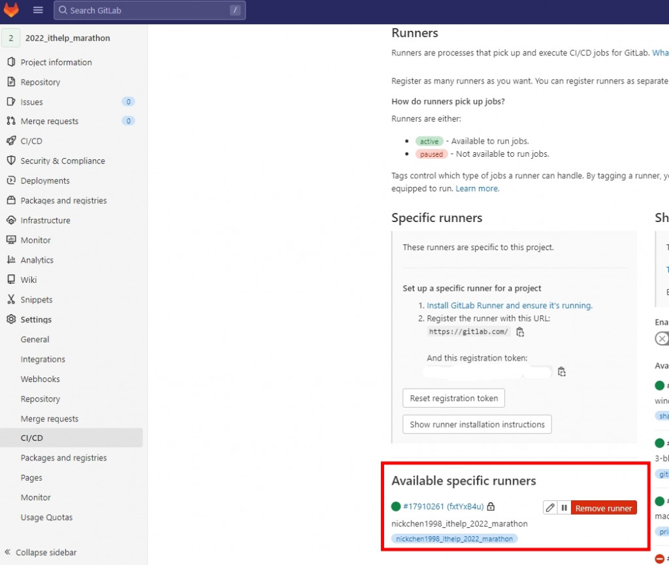Viewport: 669px width, 565px height.
Task: Click the Snippets scissors icon
Action: [x=11, y=299]
